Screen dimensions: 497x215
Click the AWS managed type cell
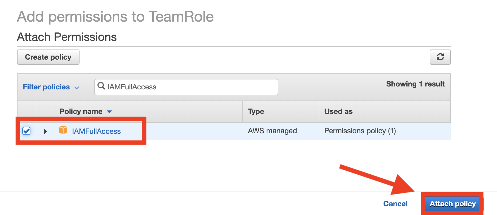(x=272, y=131)
